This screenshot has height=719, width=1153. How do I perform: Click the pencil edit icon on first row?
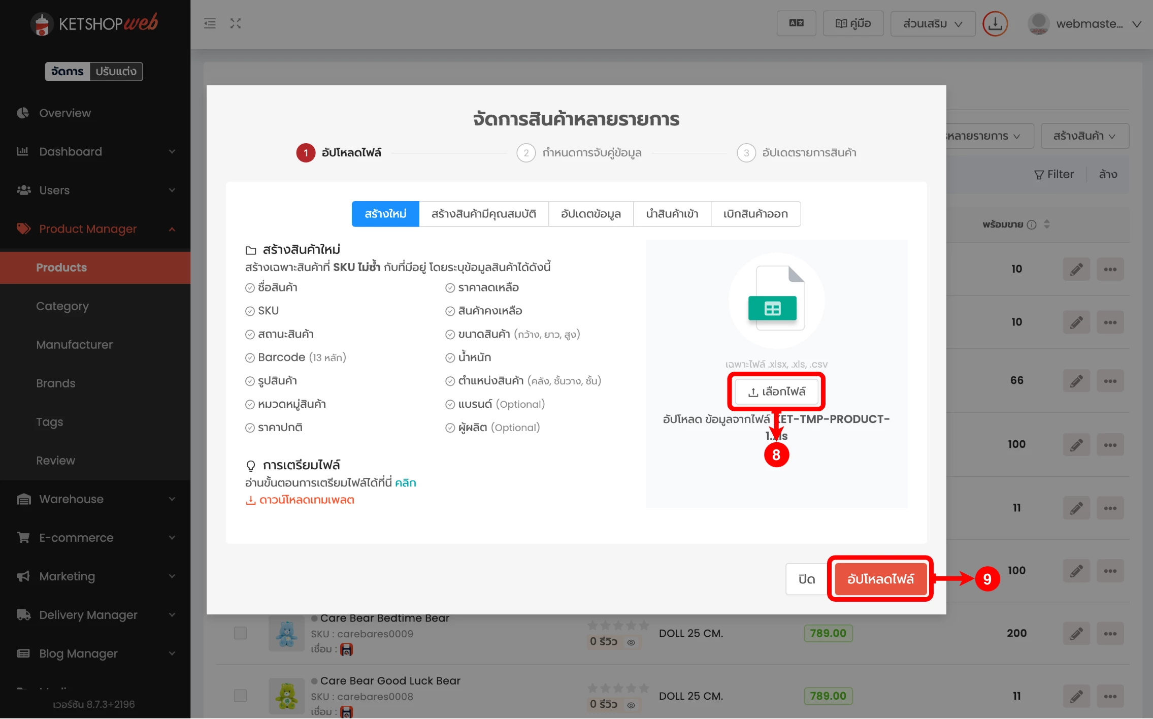(1076, 269)
